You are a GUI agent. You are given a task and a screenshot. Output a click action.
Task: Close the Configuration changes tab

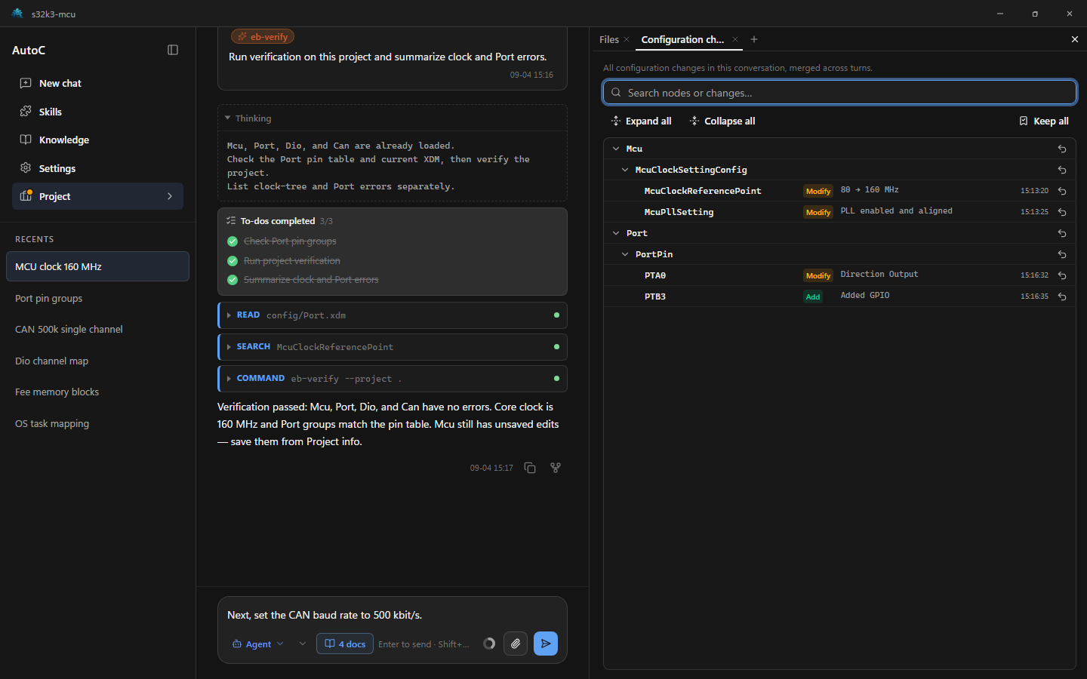point(735,39)
